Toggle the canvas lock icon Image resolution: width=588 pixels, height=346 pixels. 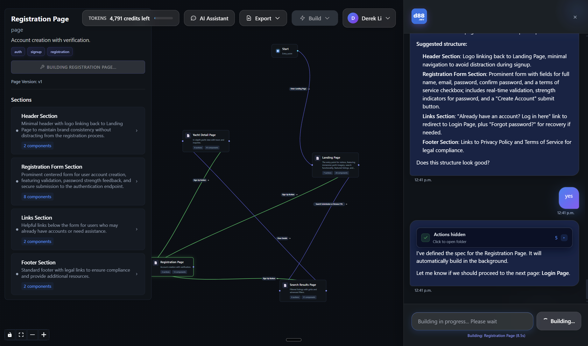pos(10,335)
